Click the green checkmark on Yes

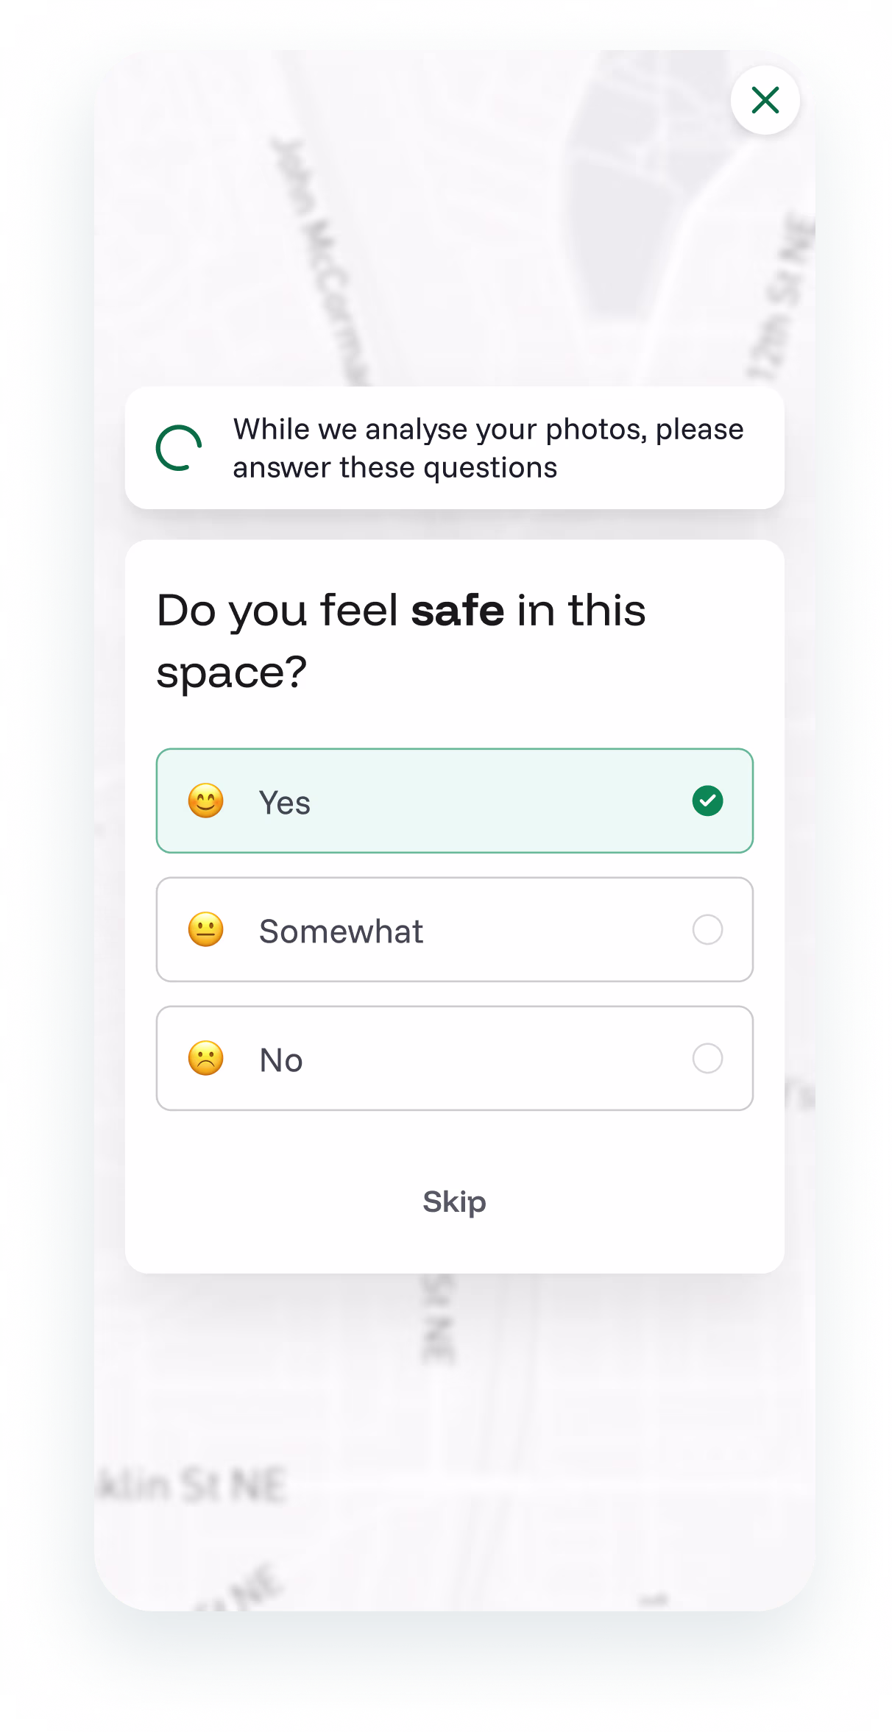[707, 801]
